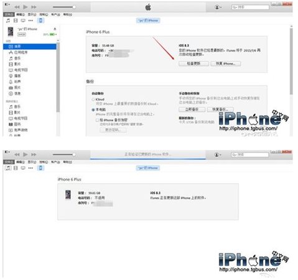Click the 恢复 iPhone... (Restore iPhone) button

pos(226,63)
